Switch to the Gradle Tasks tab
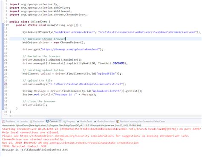 (x=84, y=121)
